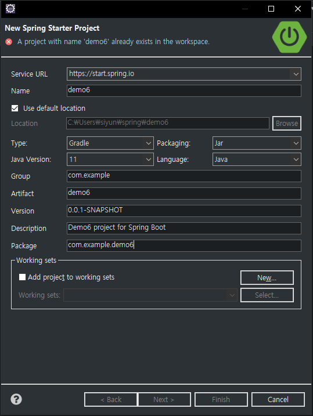Image resolution: width=313 pixels, height=416 pixels.
Task: Uncheck Use default location checkbox
Action: click(x=15, y=108)
